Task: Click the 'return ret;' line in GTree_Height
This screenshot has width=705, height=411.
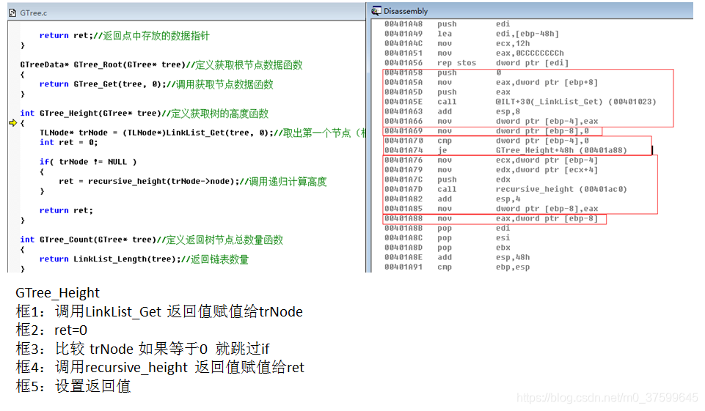Action: tap(66, 211)
